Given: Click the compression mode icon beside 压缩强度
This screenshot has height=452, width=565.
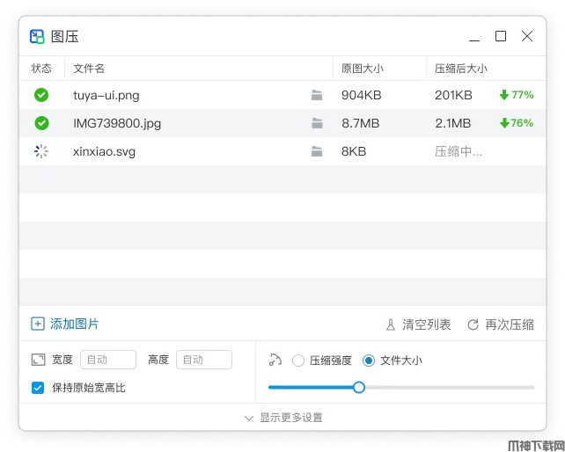Looking at the screenshot, I should tap(275, 360).
